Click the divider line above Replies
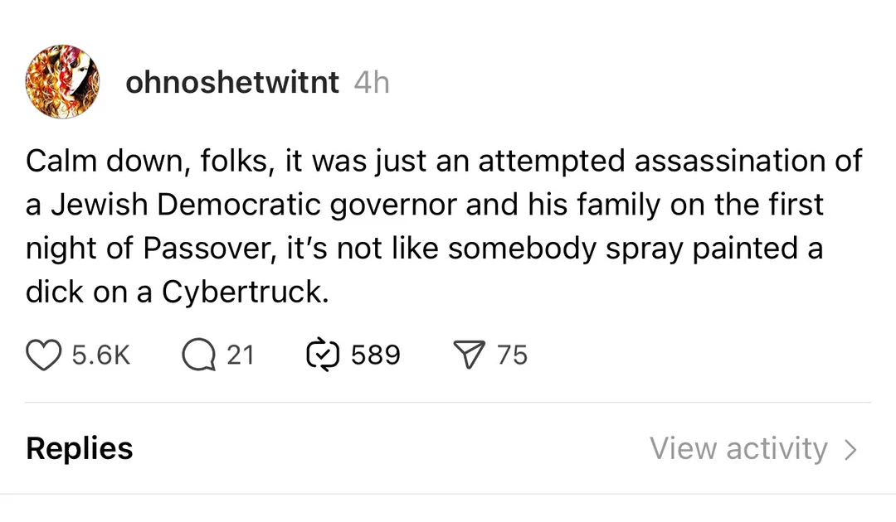Image resolution: width=896 pixels, height=522 pixels. pyautogui.click(x=448, y=403)
